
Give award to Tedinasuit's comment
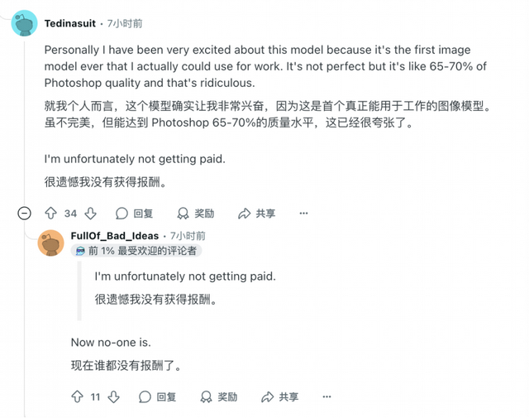[195, 214]
